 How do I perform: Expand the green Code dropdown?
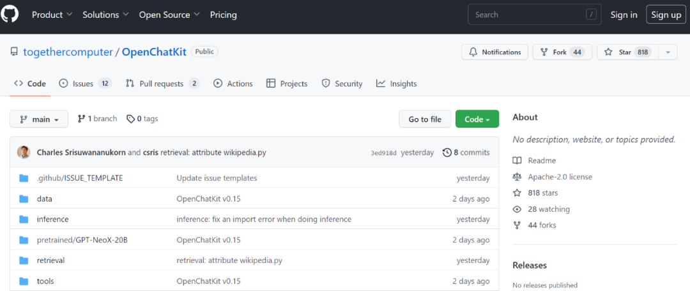[477, 119]
